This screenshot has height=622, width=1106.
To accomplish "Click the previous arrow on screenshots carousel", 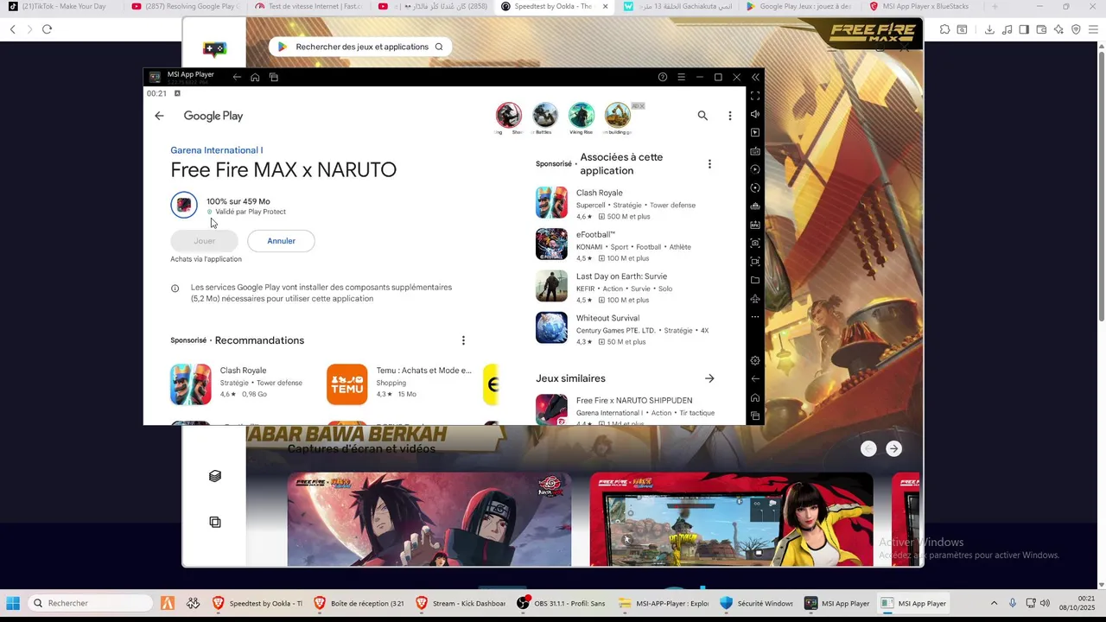I will [868, 448].
